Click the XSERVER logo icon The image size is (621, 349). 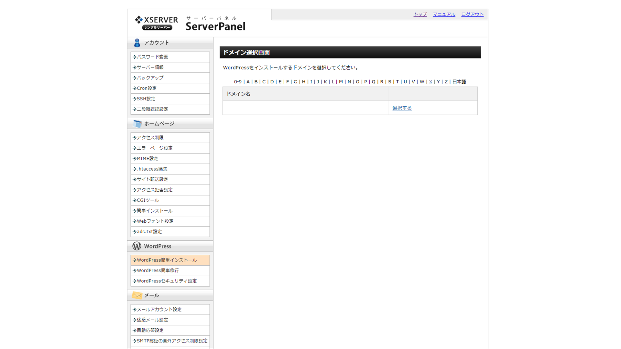pyautogui.click(x=139, y=20)
